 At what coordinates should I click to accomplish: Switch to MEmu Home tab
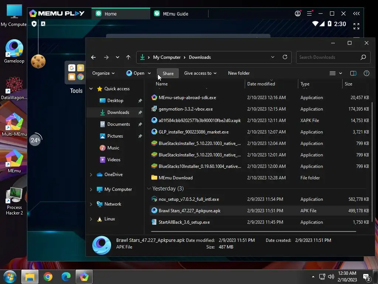tap(121, 14)
